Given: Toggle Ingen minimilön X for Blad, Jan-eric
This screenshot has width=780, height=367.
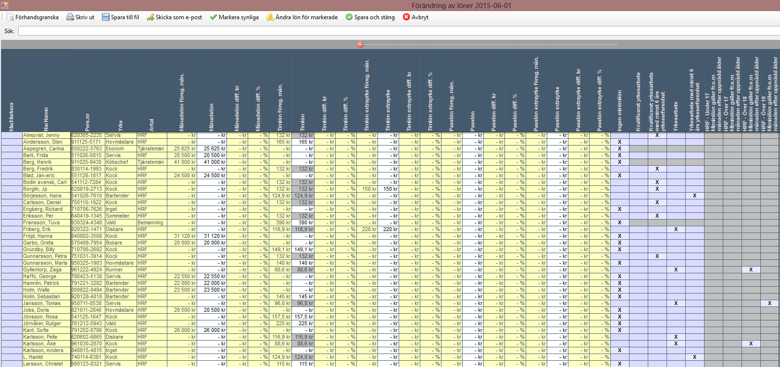Looking at the screenshot, I should click(x=620, y=176).
